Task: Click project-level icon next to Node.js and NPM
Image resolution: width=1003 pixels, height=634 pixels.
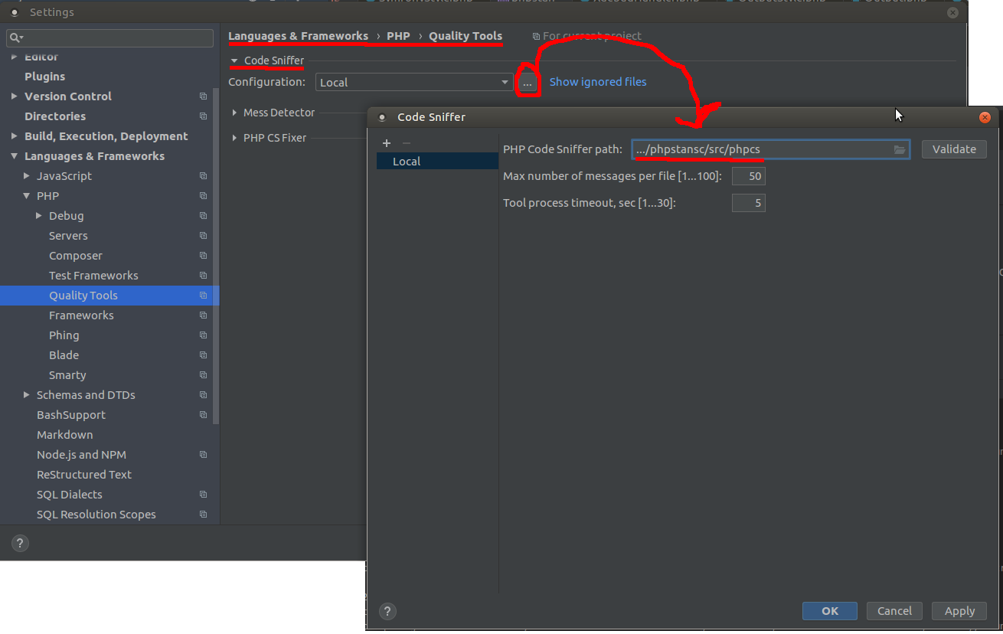Action: click(203, 455)
